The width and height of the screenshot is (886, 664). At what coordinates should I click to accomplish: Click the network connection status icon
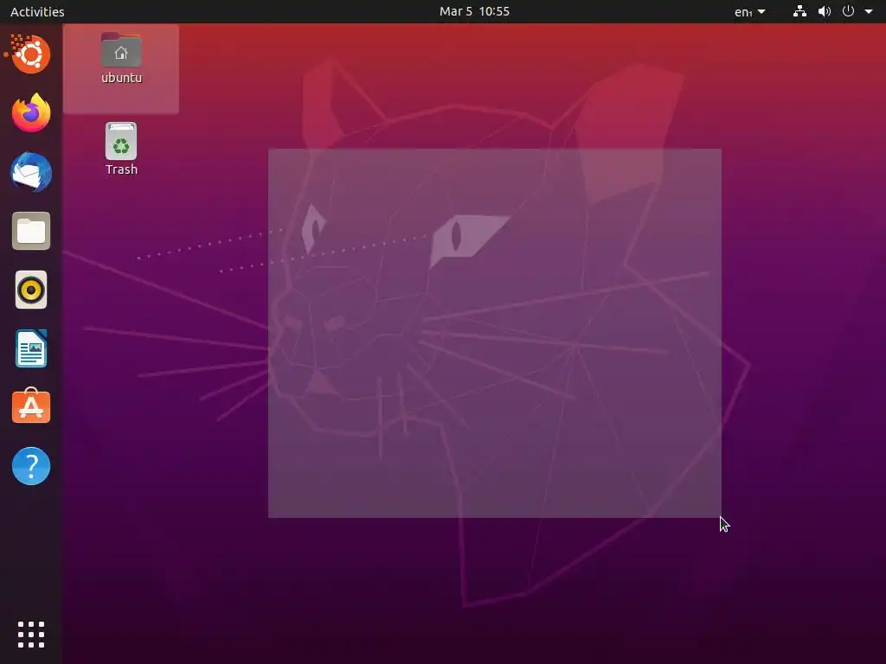(x=799, y=11)
